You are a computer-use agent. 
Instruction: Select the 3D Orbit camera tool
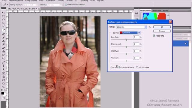click(x=3, y=80)
